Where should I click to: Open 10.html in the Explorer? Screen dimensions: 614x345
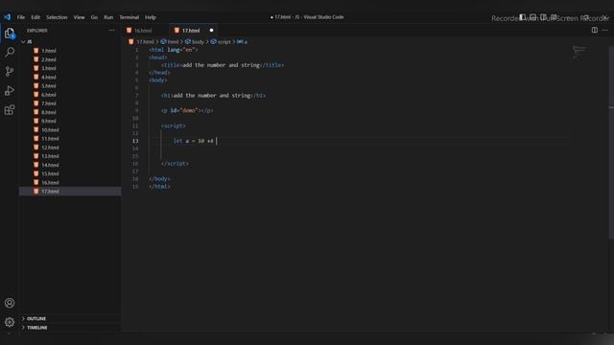click(50, 130)
